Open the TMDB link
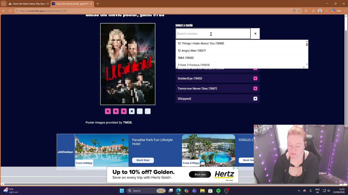This screenshot has height=195, width=348. (127, 122)
